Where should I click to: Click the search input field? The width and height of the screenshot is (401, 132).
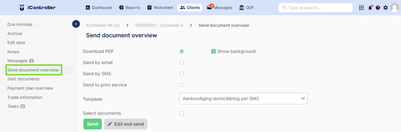pyautogui.click(x=316, y=8)
